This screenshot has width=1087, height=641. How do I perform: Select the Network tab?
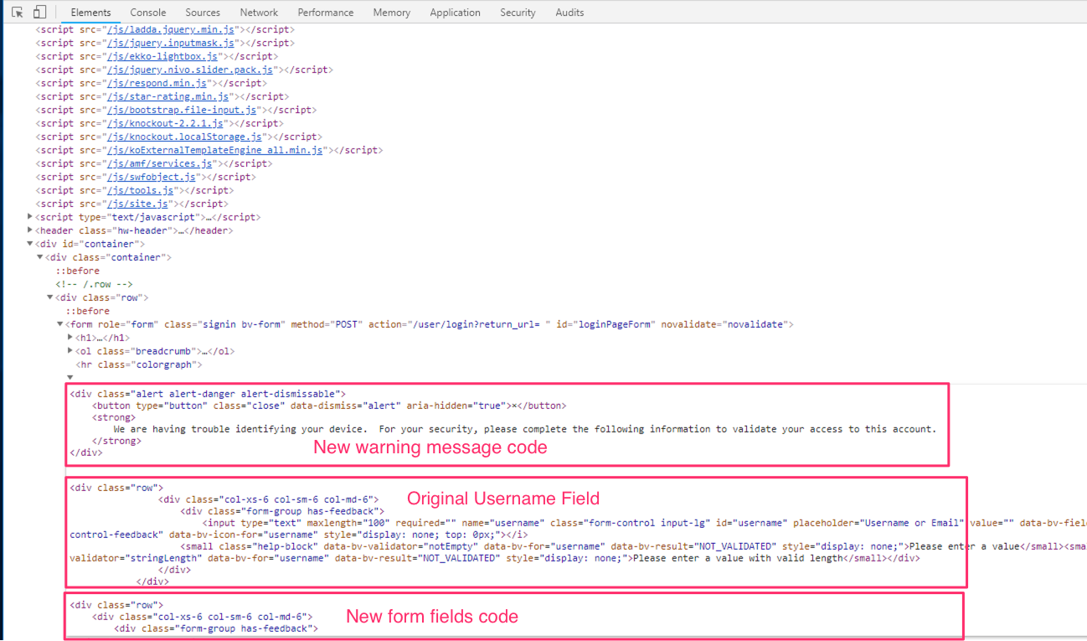click(x=259, y=13)
